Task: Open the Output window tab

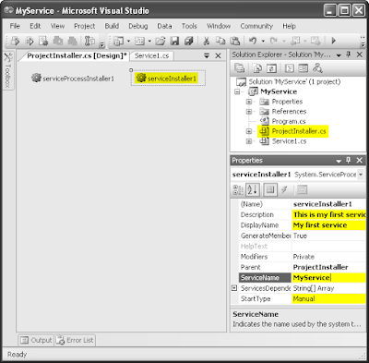Action: (36, 340)
